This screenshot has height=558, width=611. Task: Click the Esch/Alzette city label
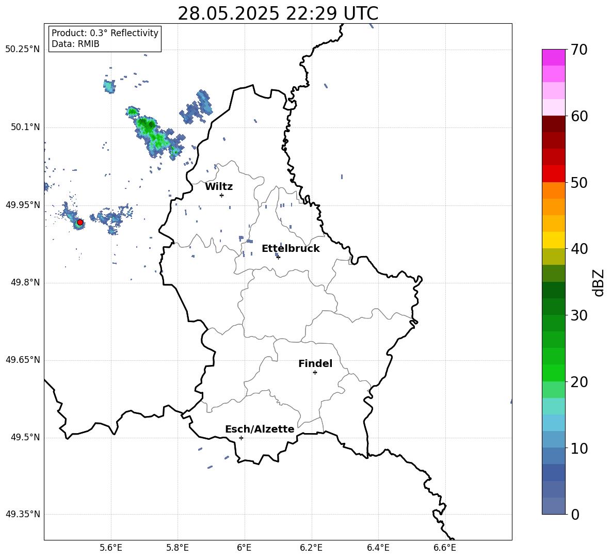(x=260, y=429)
